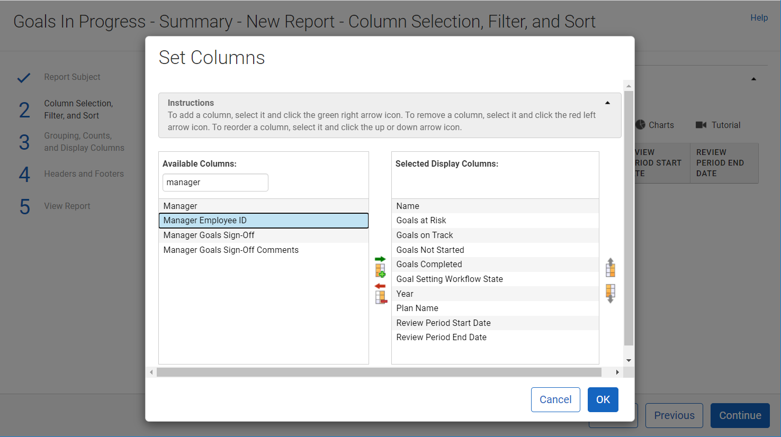781x437 pixels.
Task: Collapse the Instructions panel
Action: pyautogui.click(x=607, y=102)
